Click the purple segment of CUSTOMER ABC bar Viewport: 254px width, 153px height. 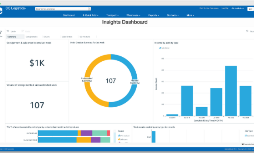(x=87, y=133)
